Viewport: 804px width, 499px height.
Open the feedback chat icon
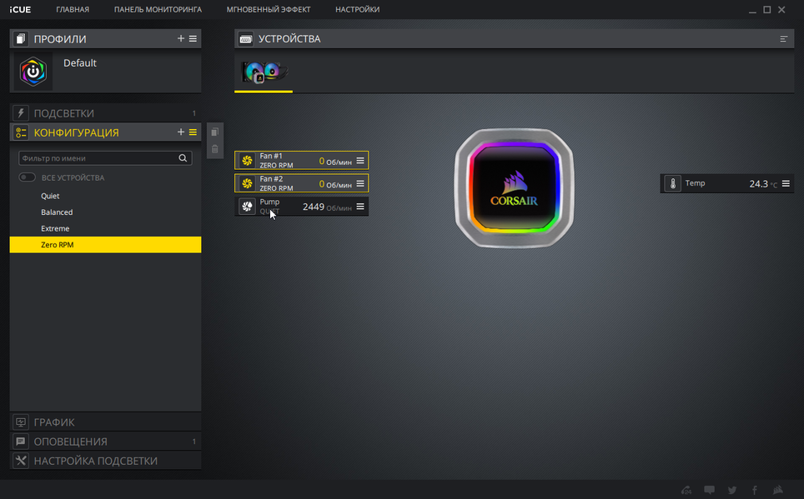coord(709,490)
